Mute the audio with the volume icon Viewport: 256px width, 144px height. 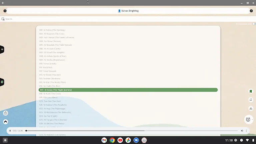(x=242, y=131)
